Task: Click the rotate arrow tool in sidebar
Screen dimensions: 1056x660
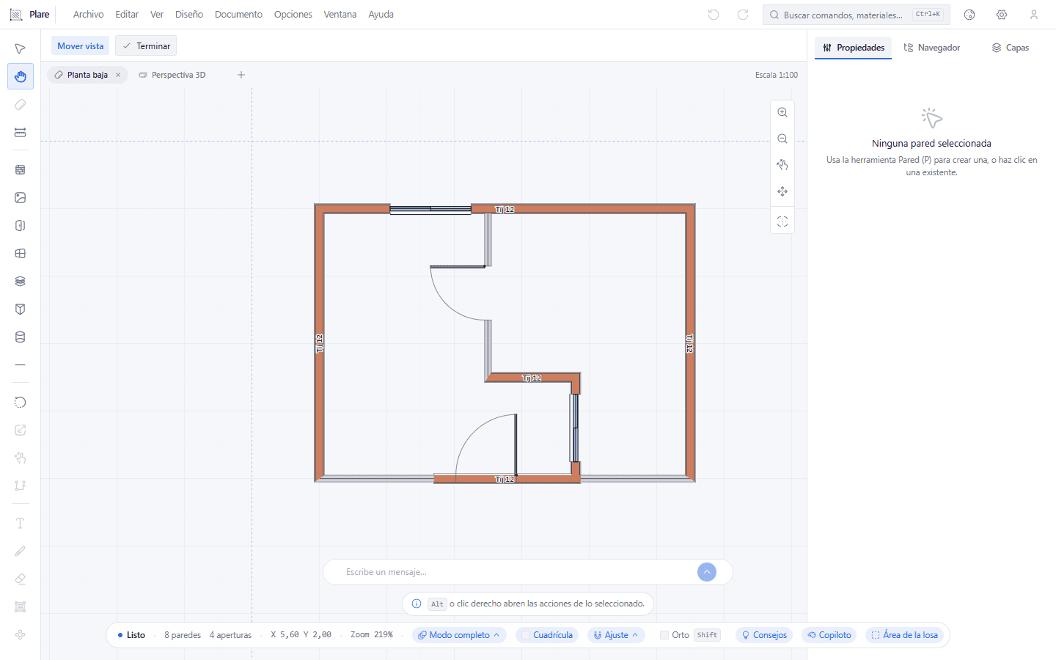Action: (x=21, y=402)
